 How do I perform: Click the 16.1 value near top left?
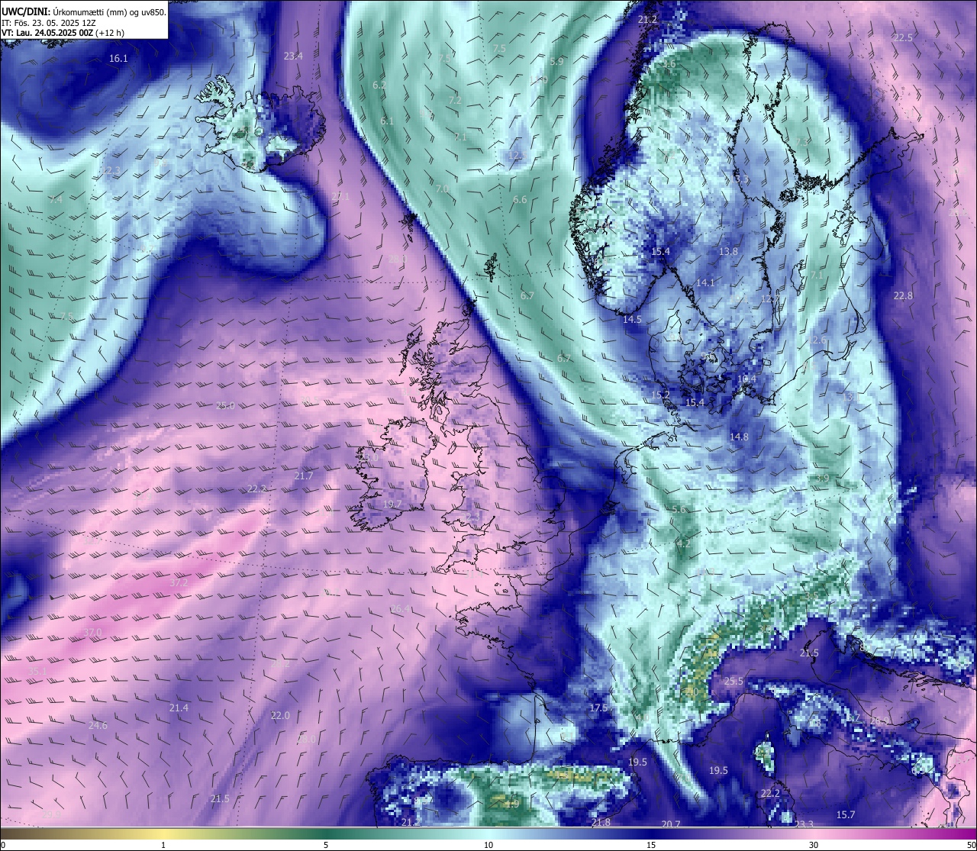118,58
